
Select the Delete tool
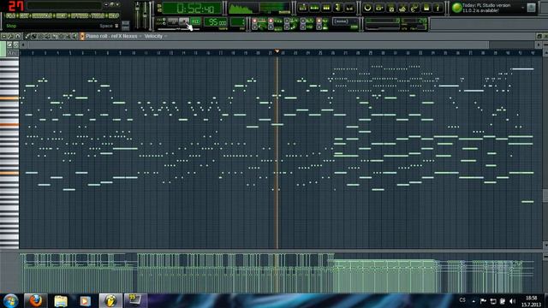(40, 36)
